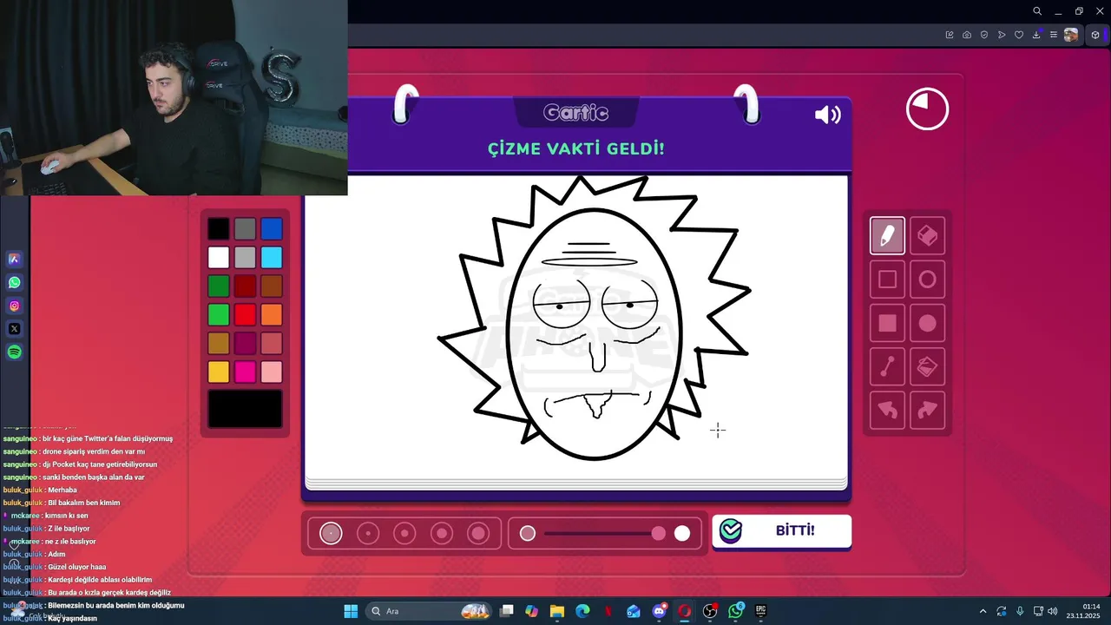Click the opacity slider handle
The width and height of the screenshot is (1111, 625).
click(x=659, y=533)
